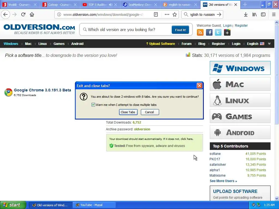Mute the TOP 5 Audio tab
Viewport: 279px width, 209px height.
tap(111, 5)
